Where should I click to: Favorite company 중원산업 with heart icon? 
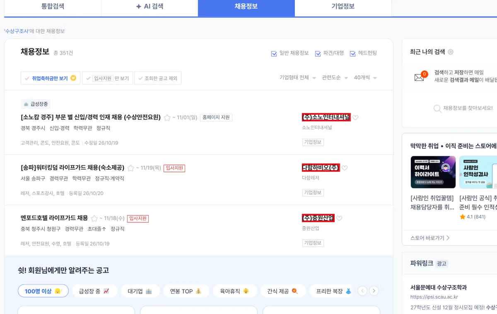click(339, 219)
